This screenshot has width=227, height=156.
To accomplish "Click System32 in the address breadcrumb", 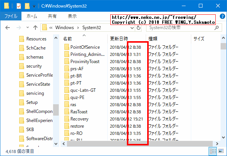I will [91, 28].
